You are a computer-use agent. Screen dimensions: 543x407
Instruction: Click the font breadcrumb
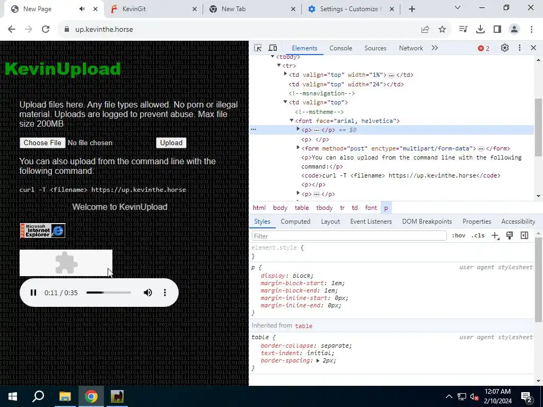pos(371,208)
